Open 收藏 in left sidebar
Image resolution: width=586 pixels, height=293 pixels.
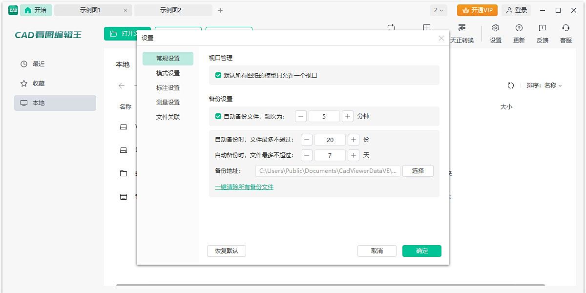tap(55, 84)
